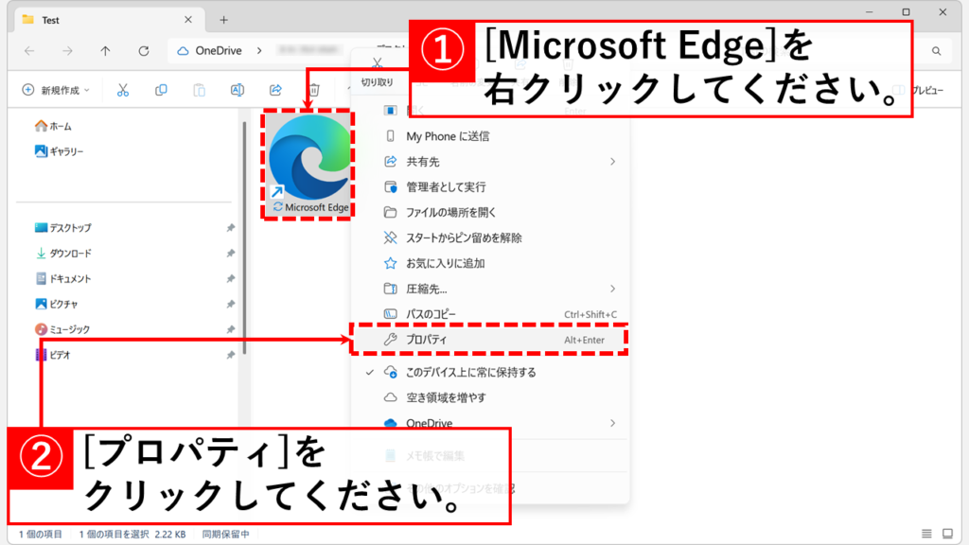The width and height of the screenshot is (969, 545).
Task: Add a new tab with plus button
Action: (x=223, y=20)
